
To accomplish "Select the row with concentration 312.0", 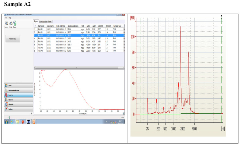I will 79,38.
